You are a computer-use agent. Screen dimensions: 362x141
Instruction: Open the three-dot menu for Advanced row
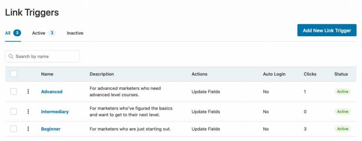coord(28,92)
